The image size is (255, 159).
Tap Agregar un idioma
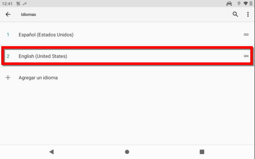pyautogui.click(x=38, y=78)
